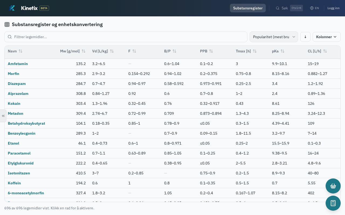Open the Popularitet sort dropdown

(x=274, y=37)
